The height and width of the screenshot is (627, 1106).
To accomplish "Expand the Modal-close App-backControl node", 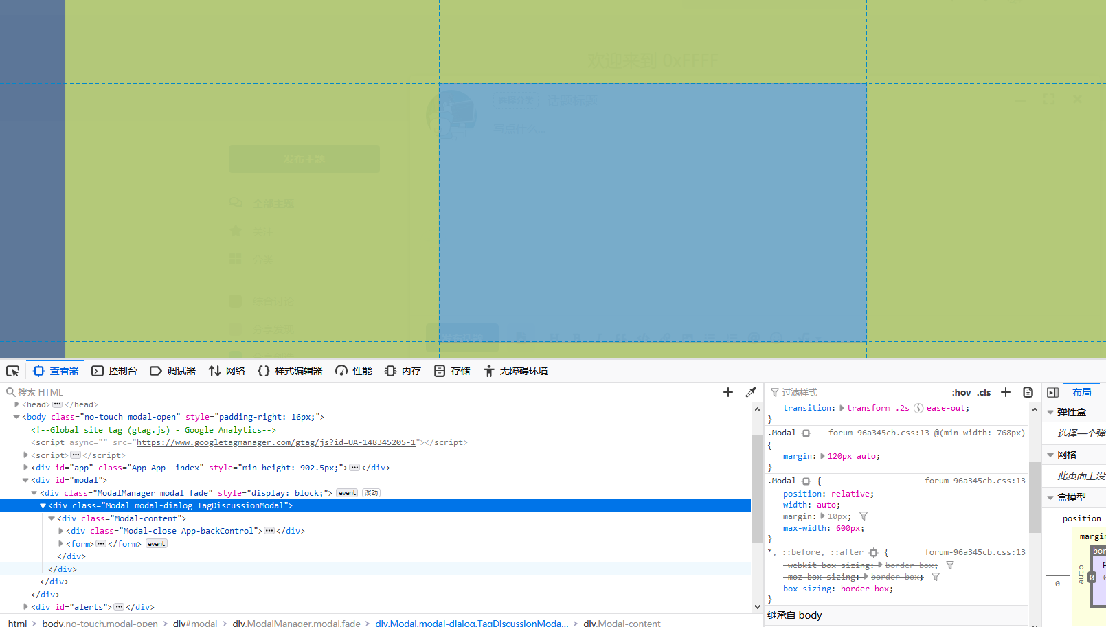I will pyautogui.click(x=60, y=531).
